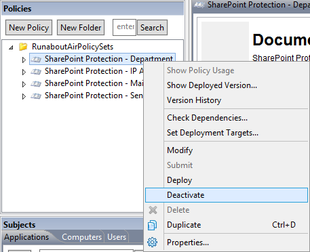This screenshot has width=310, height=252.
Task: Click policy icon for SharePoint Protection - Sen
Action: point(36,96)
